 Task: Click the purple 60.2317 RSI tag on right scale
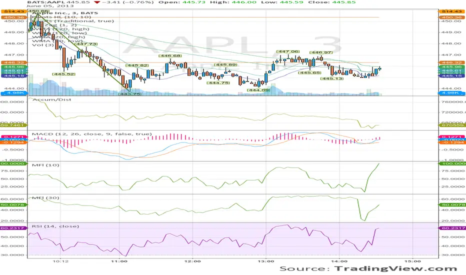point(452,228)
